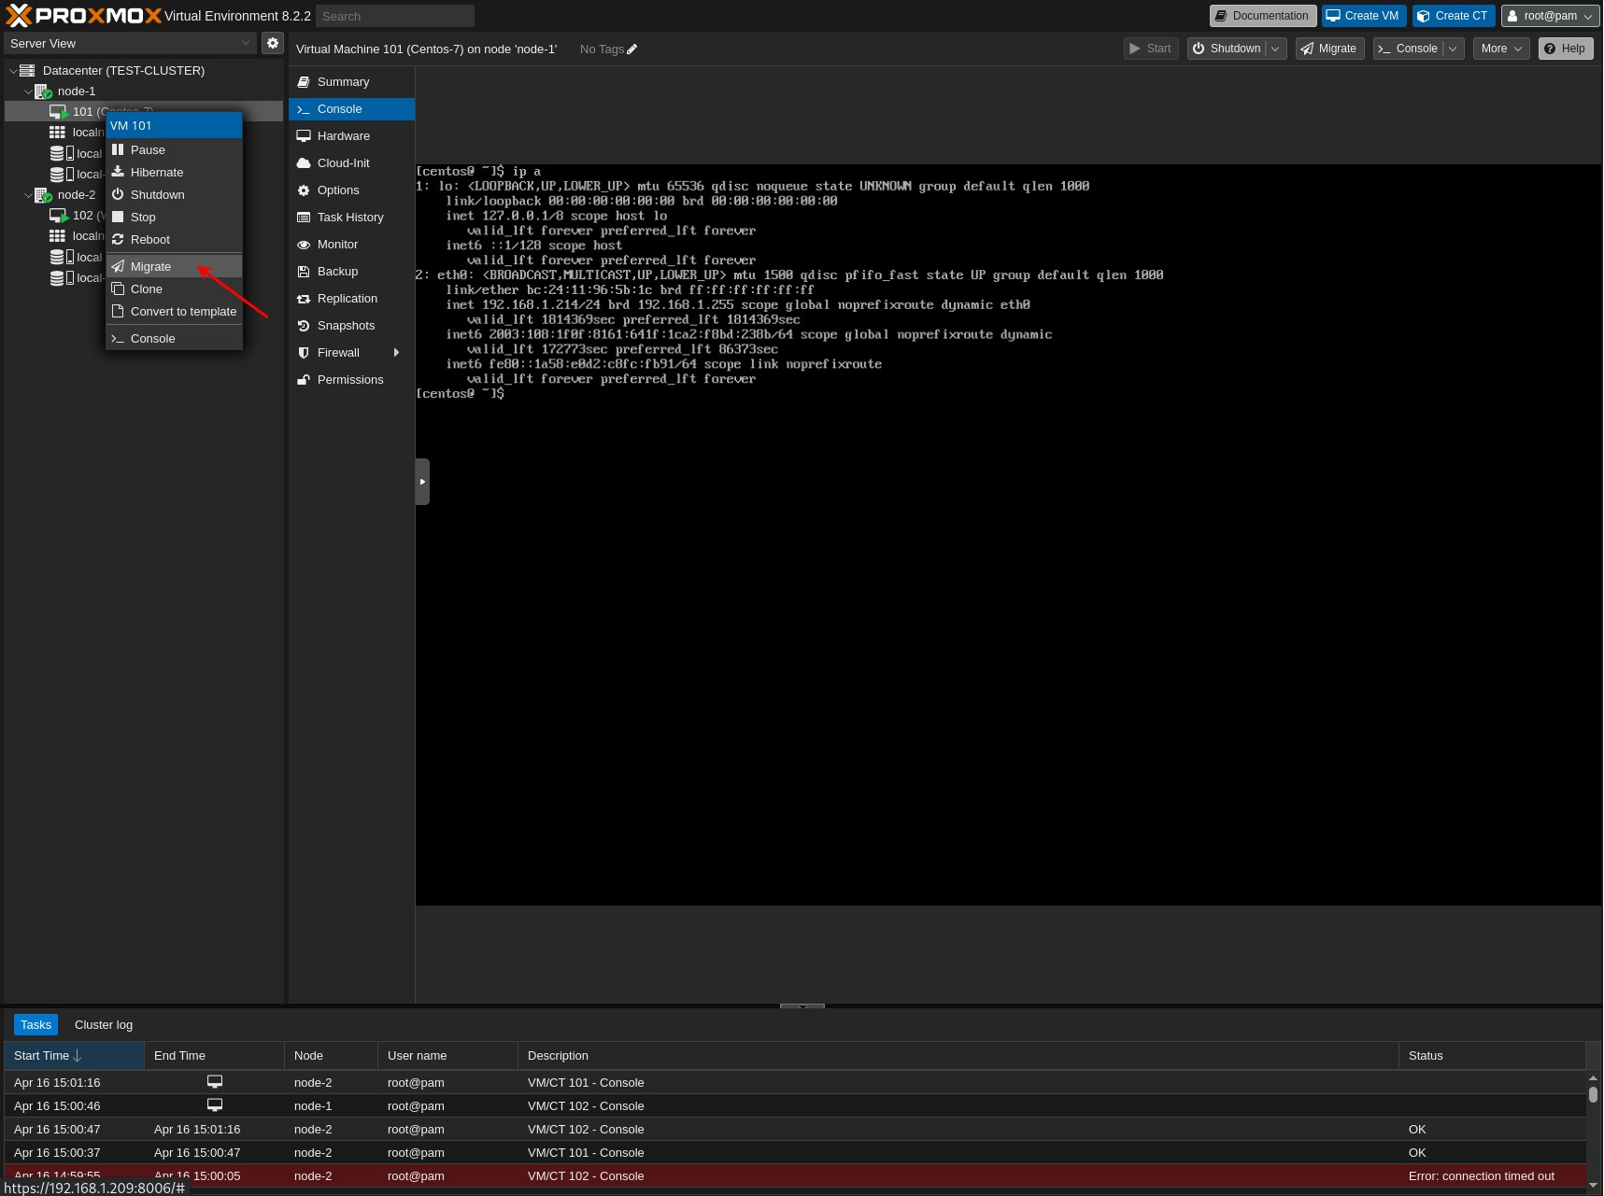Collapse the node-2 tree branch
This screenshot has height=1196, width=1604.
pos(29,195)
